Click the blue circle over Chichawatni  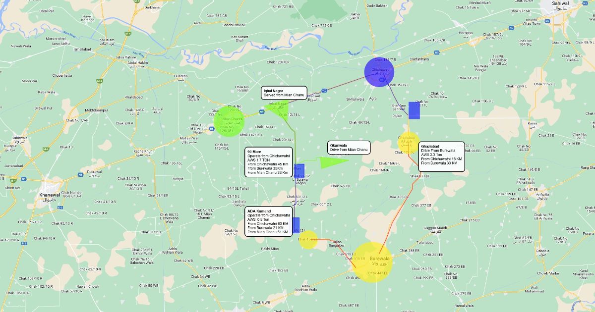(x=379, y=73)
